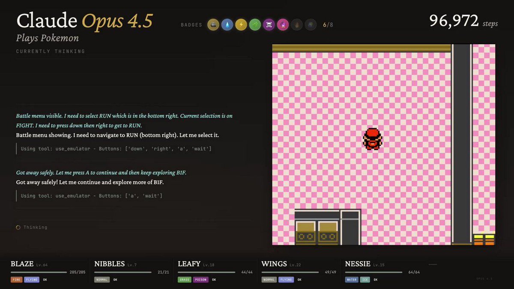Click the blue water-drop Cascade badge
The width and height of the screenshot is (514, 289).
pos(227,25)
